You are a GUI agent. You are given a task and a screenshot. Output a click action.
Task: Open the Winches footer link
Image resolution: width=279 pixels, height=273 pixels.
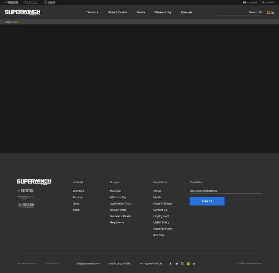78,191
